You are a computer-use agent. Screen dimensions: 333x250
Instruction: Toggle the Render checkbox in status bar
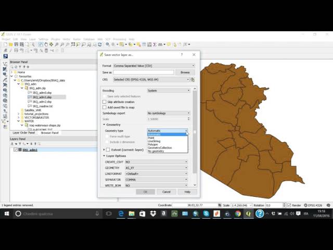[x=289, y=205]
